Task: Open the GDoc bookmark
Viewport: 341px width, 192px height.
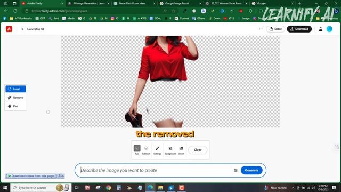Action: coord(156,18)
